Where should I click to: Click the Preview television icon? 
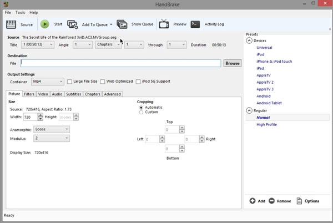pos(164,24)
